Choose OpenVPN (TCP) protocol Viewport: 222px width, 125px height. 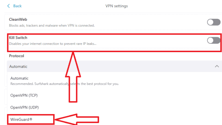24,95
